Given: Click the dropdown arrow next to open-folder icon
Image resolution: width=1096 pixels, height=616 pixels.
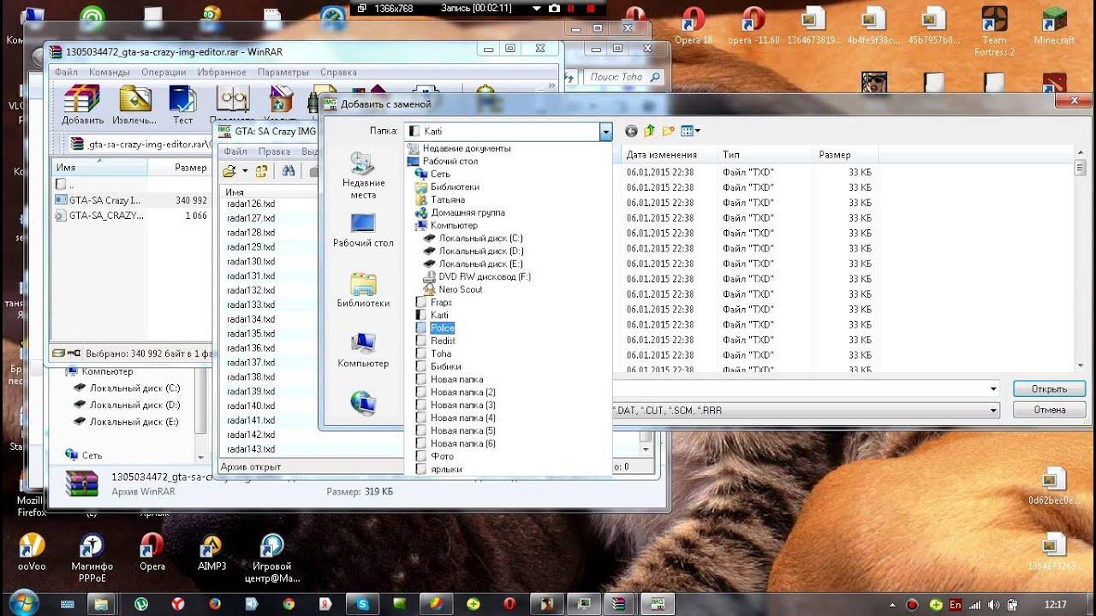Looking at the screenshot, I should 243,172.
